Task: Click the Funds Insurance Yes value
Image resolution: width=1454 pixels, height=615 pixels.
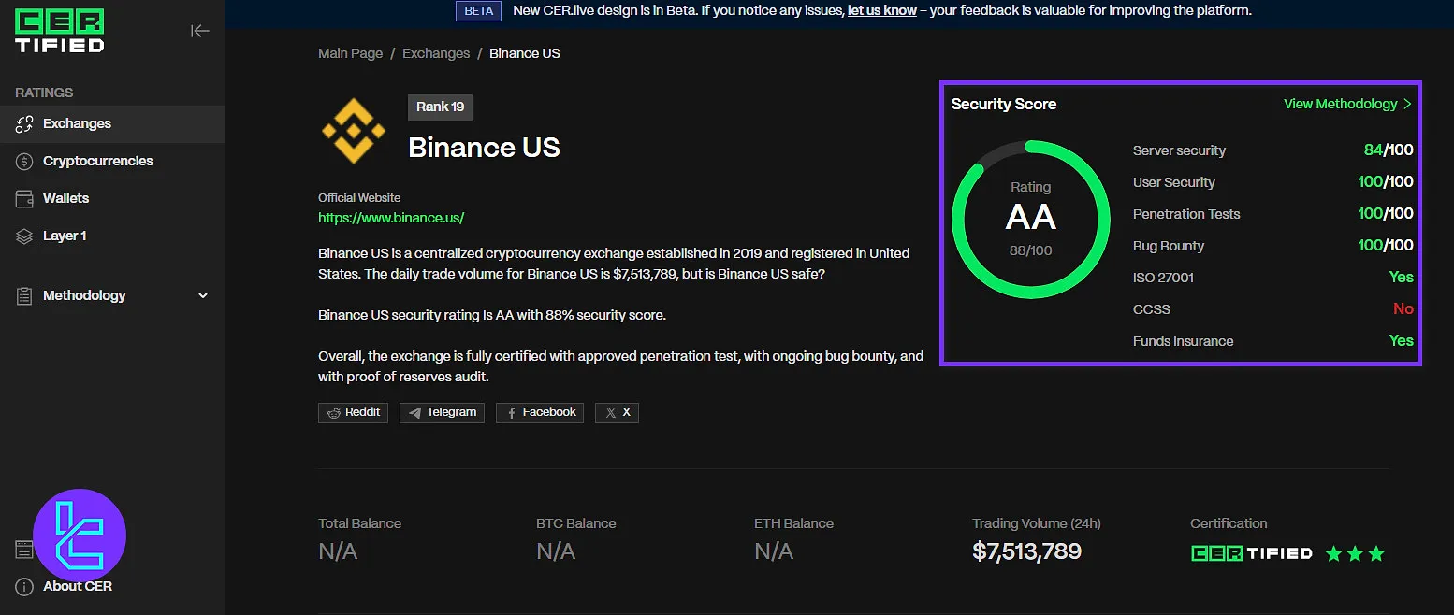Action: [x=1401, y=341]
